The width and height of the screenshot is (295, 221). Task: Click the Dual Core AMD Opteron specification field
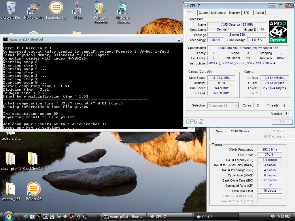click(248, 48)
